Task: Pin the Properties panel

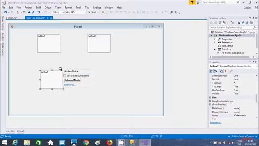Action: click(x=253, y=62)
